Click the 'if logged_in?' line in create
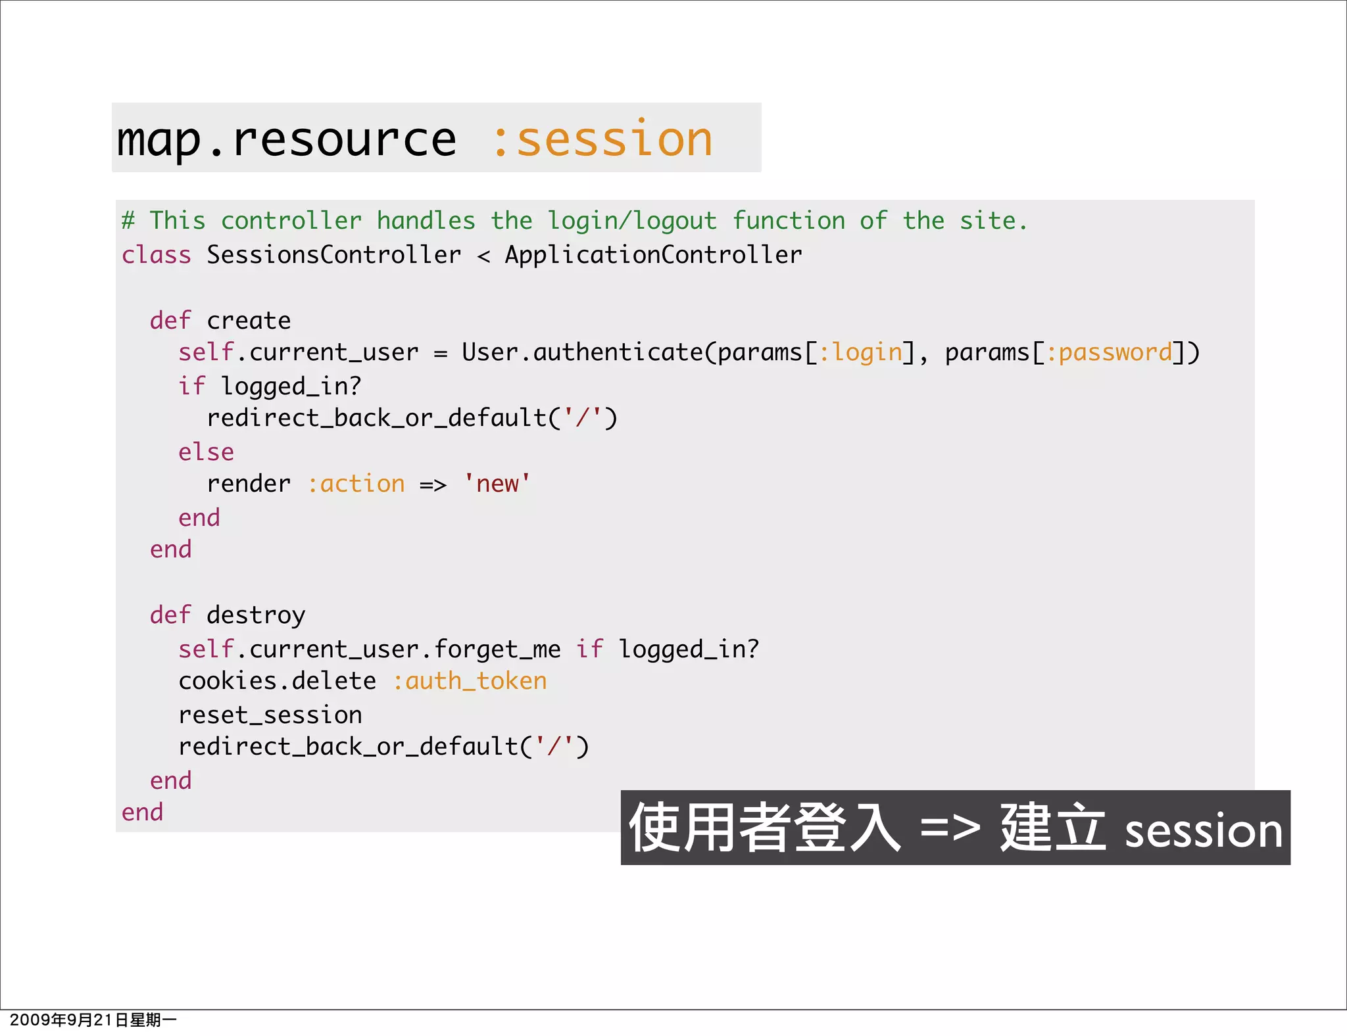This screenshot has width=1347, height=1036. click(x=270, y=387)
